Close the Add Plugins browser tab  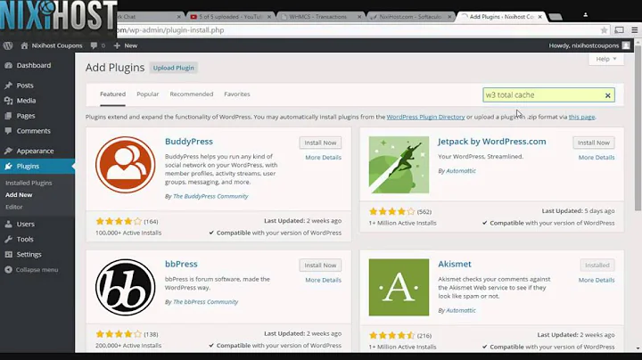(540, 17)
